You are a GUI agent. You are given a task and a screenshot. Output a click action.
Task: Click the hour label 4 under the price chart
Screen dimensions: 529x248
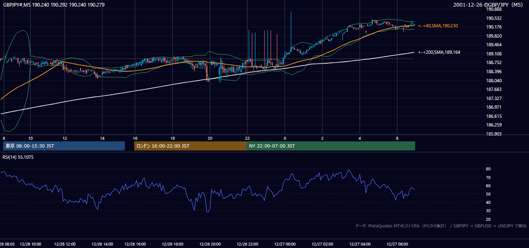pos(360,138)
